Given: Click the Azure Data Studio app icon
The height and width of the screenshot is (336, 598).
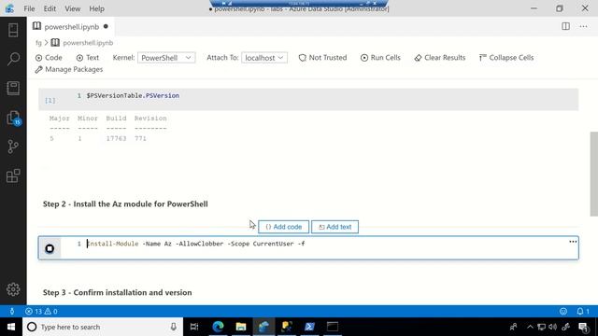Looking at the screenshot, I should (x=9, y=8).
